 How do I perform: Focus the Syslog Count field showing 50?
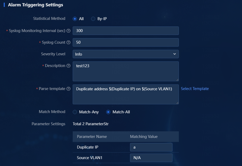pyautogui.click(x=126, y=42)
